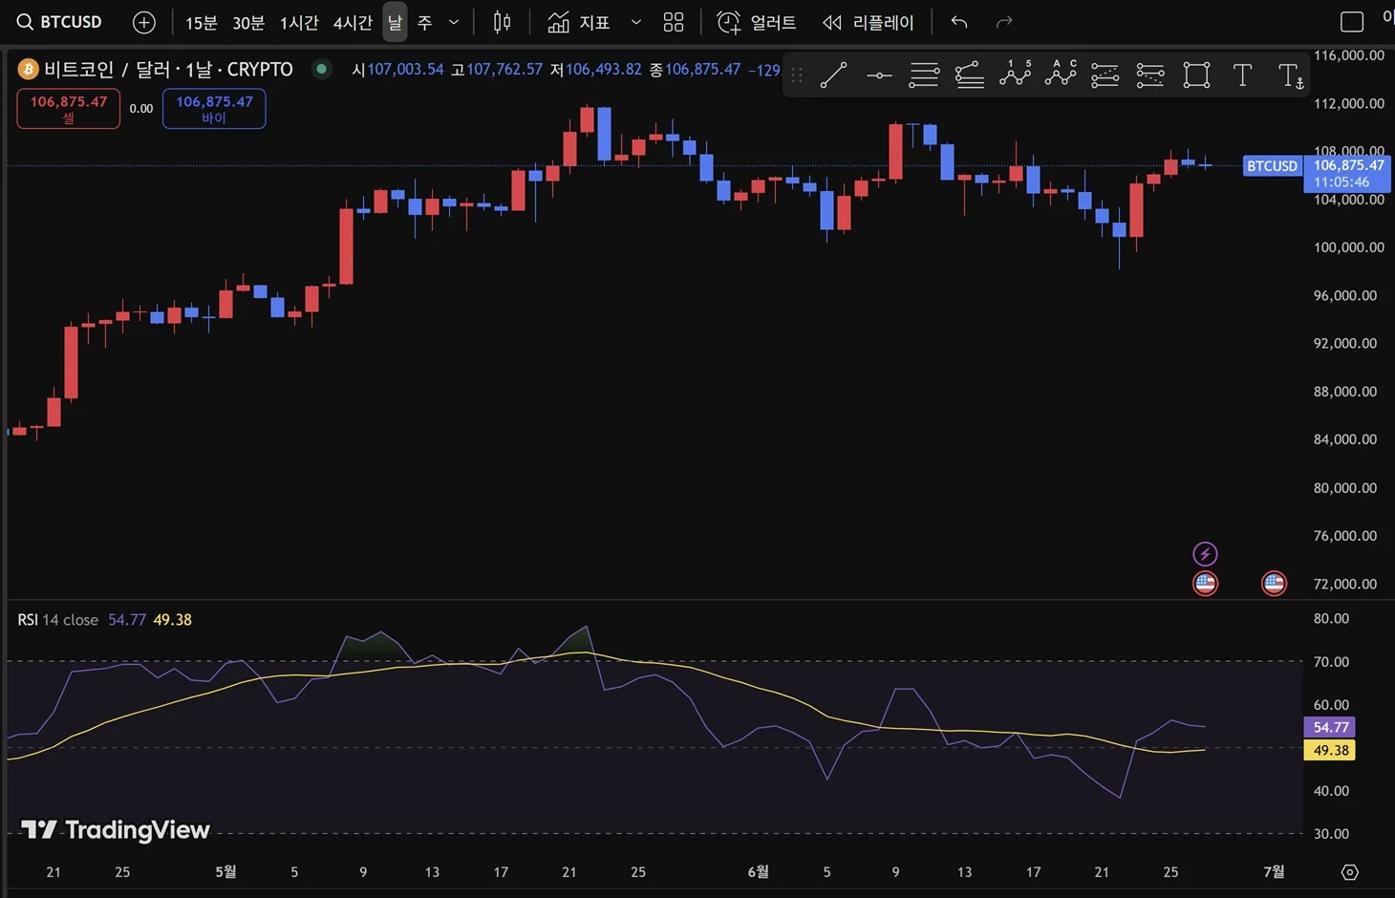This screenshot has height=898, width=1395.
Task: Select the horizontal line drawing tool
Action: tap(879, 75)
